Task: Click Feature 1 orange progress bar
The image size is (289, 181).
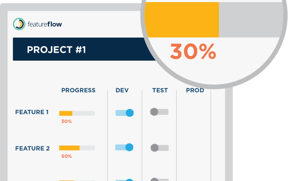Action: pyautogui.click(x=66, y=113)
